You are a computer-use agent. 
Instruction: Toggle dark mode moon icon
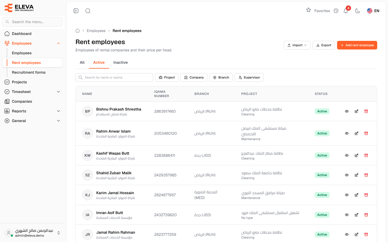click(358, 11)
